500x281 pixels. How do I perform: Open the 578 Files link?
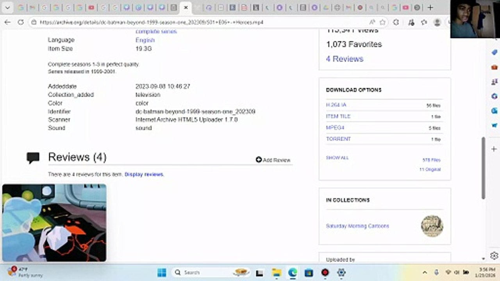coord(431,160)
